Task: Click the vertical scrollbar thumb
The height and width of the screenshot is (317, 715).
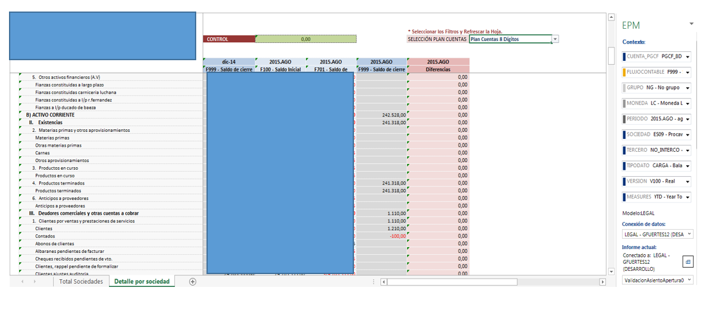Action: [612, 56]
